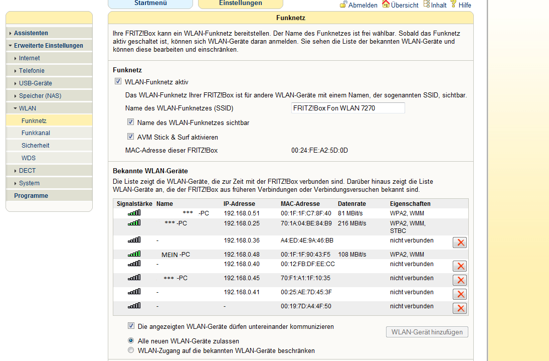The height and width of the screenshot is (361, 549).
Task: Click the Abmelden link text
Action: tap(362, 5)
